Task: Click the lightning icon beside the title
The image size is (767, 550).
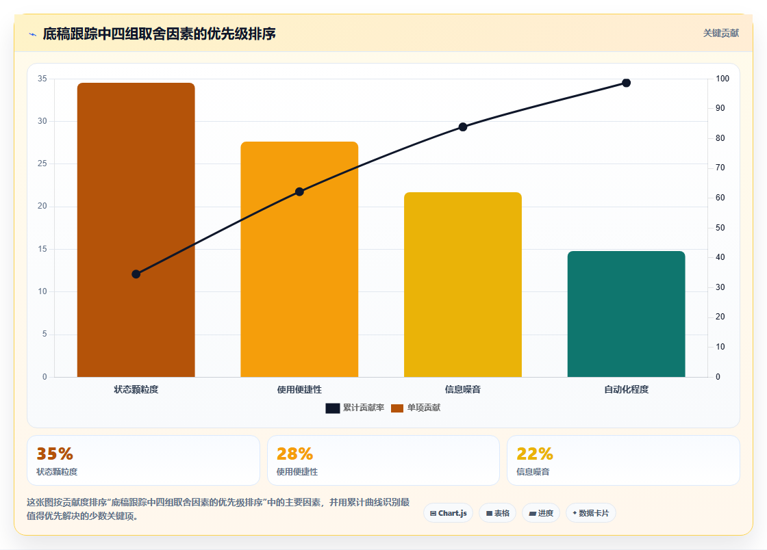Action: pos(33,34)
